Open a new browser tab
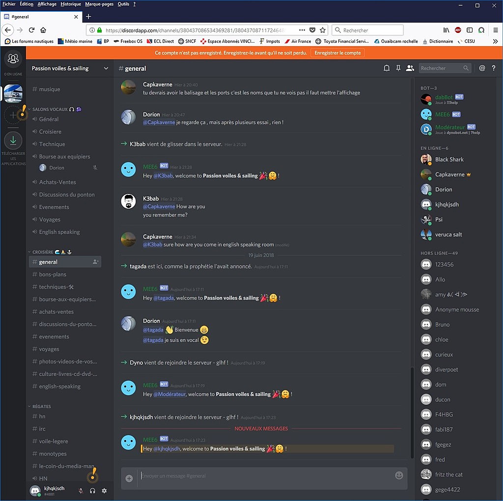Image resolution: width=503 pixels, height=501 pixels. (88, 16)
